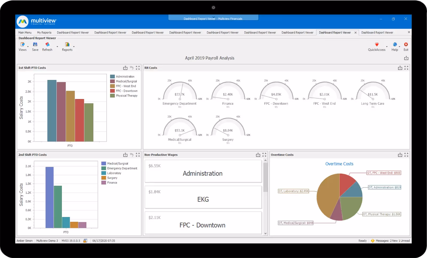Click Exit to close the viewer

[406, 45]
